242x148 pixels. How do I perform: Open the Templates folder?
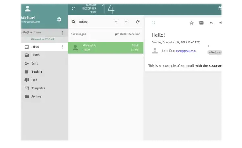tap(44, 88)
